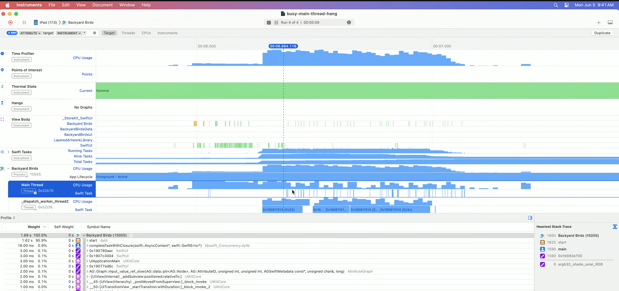
Task: Go to the previous run with the back arrow
Action: tap(269, 23)
